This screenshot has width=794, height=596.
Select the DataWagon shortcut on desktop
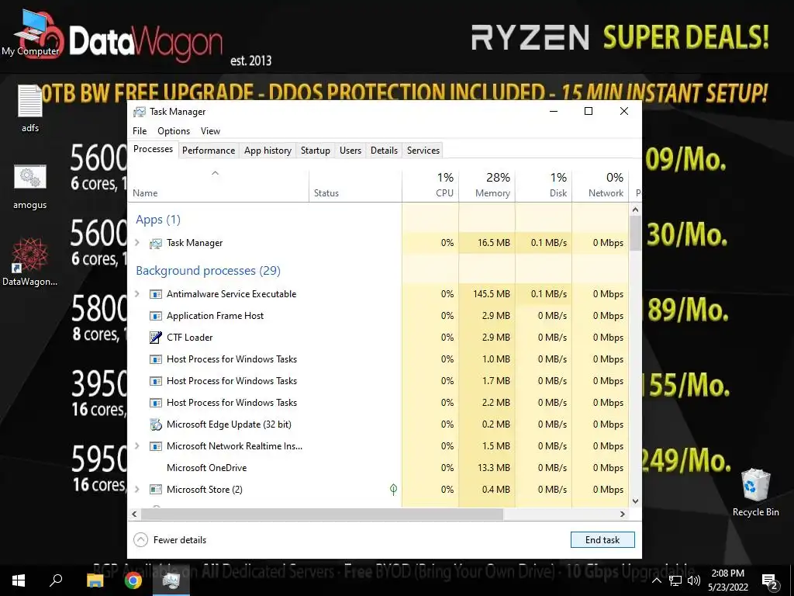click(30, 262)
